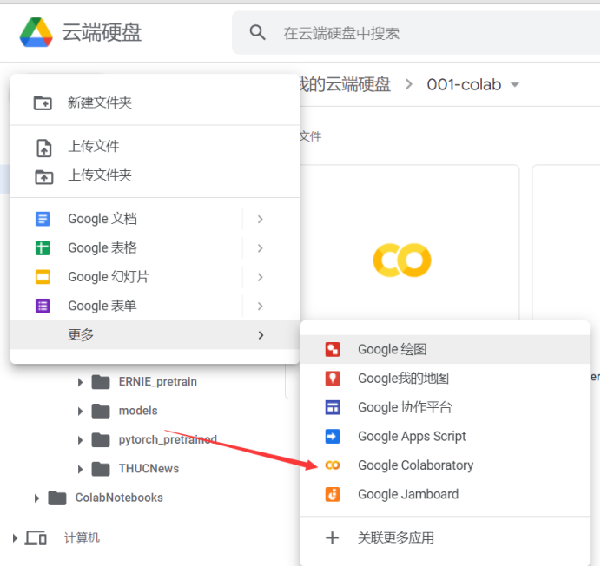
Task: Expand the ColabNotebooks tree node
Action: 36,498
